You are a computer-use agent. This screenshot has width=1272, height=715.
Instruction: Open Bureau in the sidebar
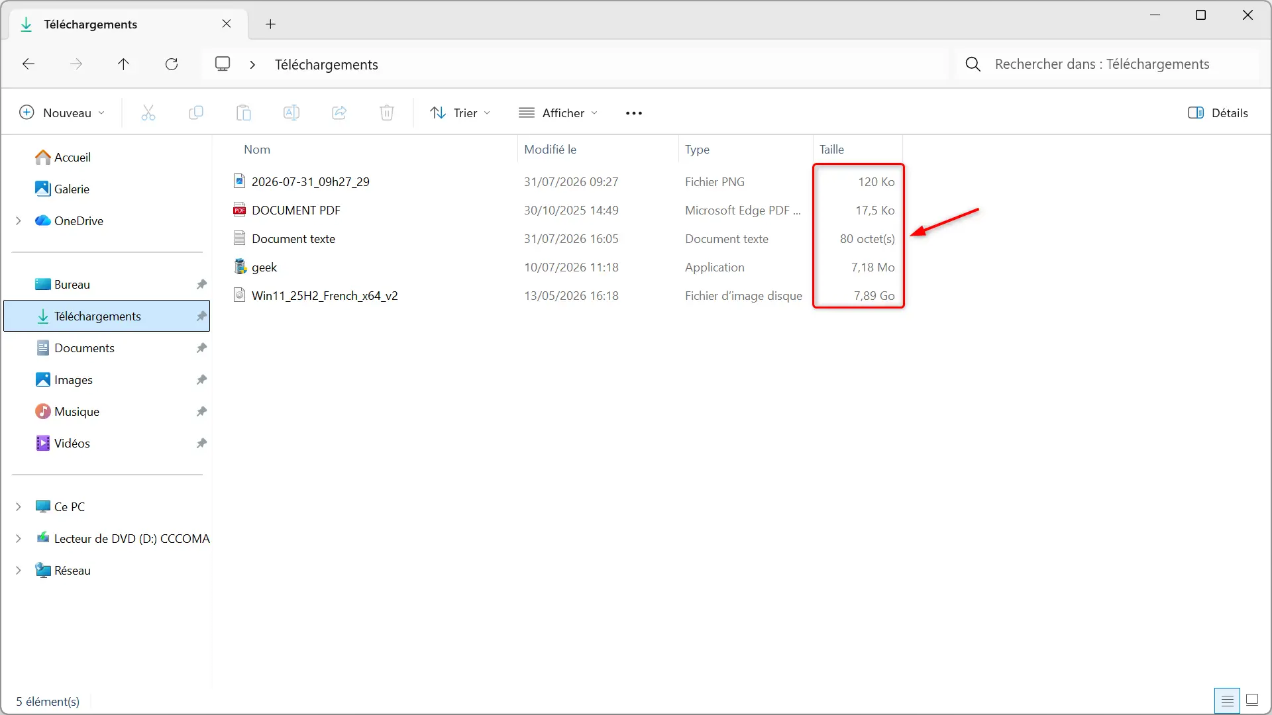click(107, 284)
